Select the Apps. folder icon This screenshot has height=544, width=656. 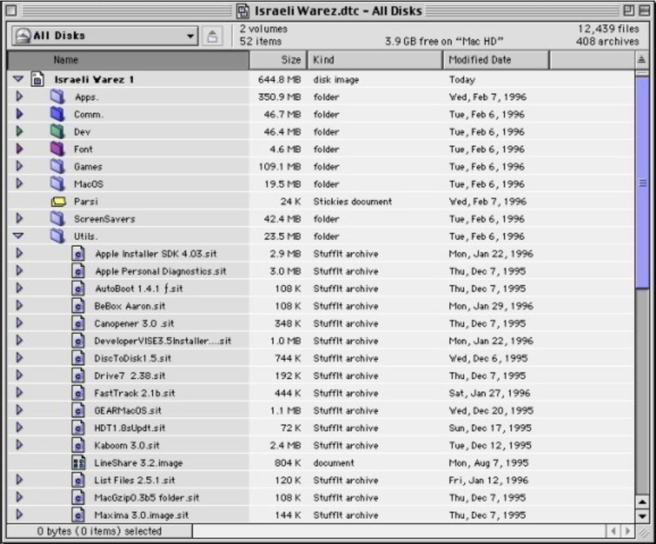(58, 97)
